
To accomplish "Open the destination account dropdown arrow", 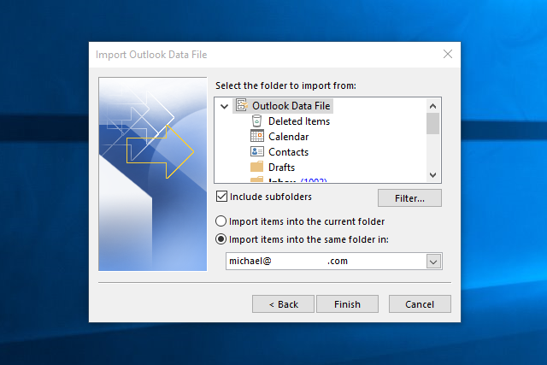I will tap(433, 262).
